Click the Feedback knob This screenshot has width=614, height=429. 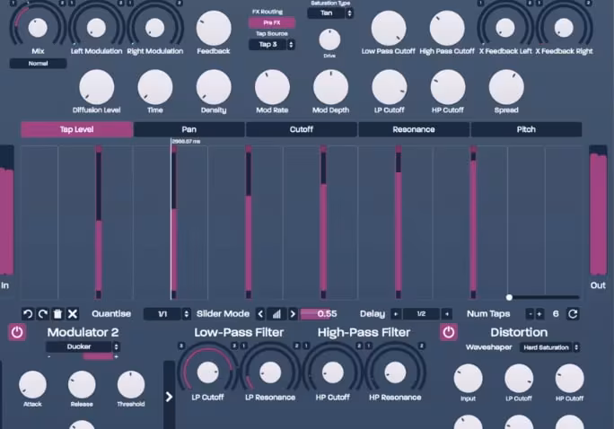(214, 28)
